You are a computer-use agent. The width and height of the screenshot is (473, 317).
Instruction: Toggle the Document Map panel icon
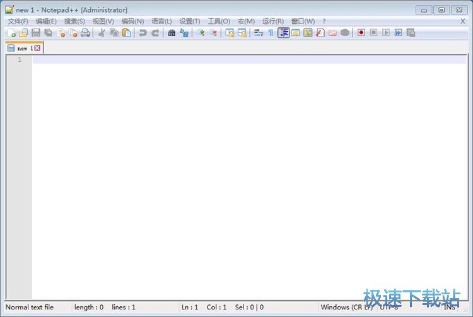pos(308,33)
